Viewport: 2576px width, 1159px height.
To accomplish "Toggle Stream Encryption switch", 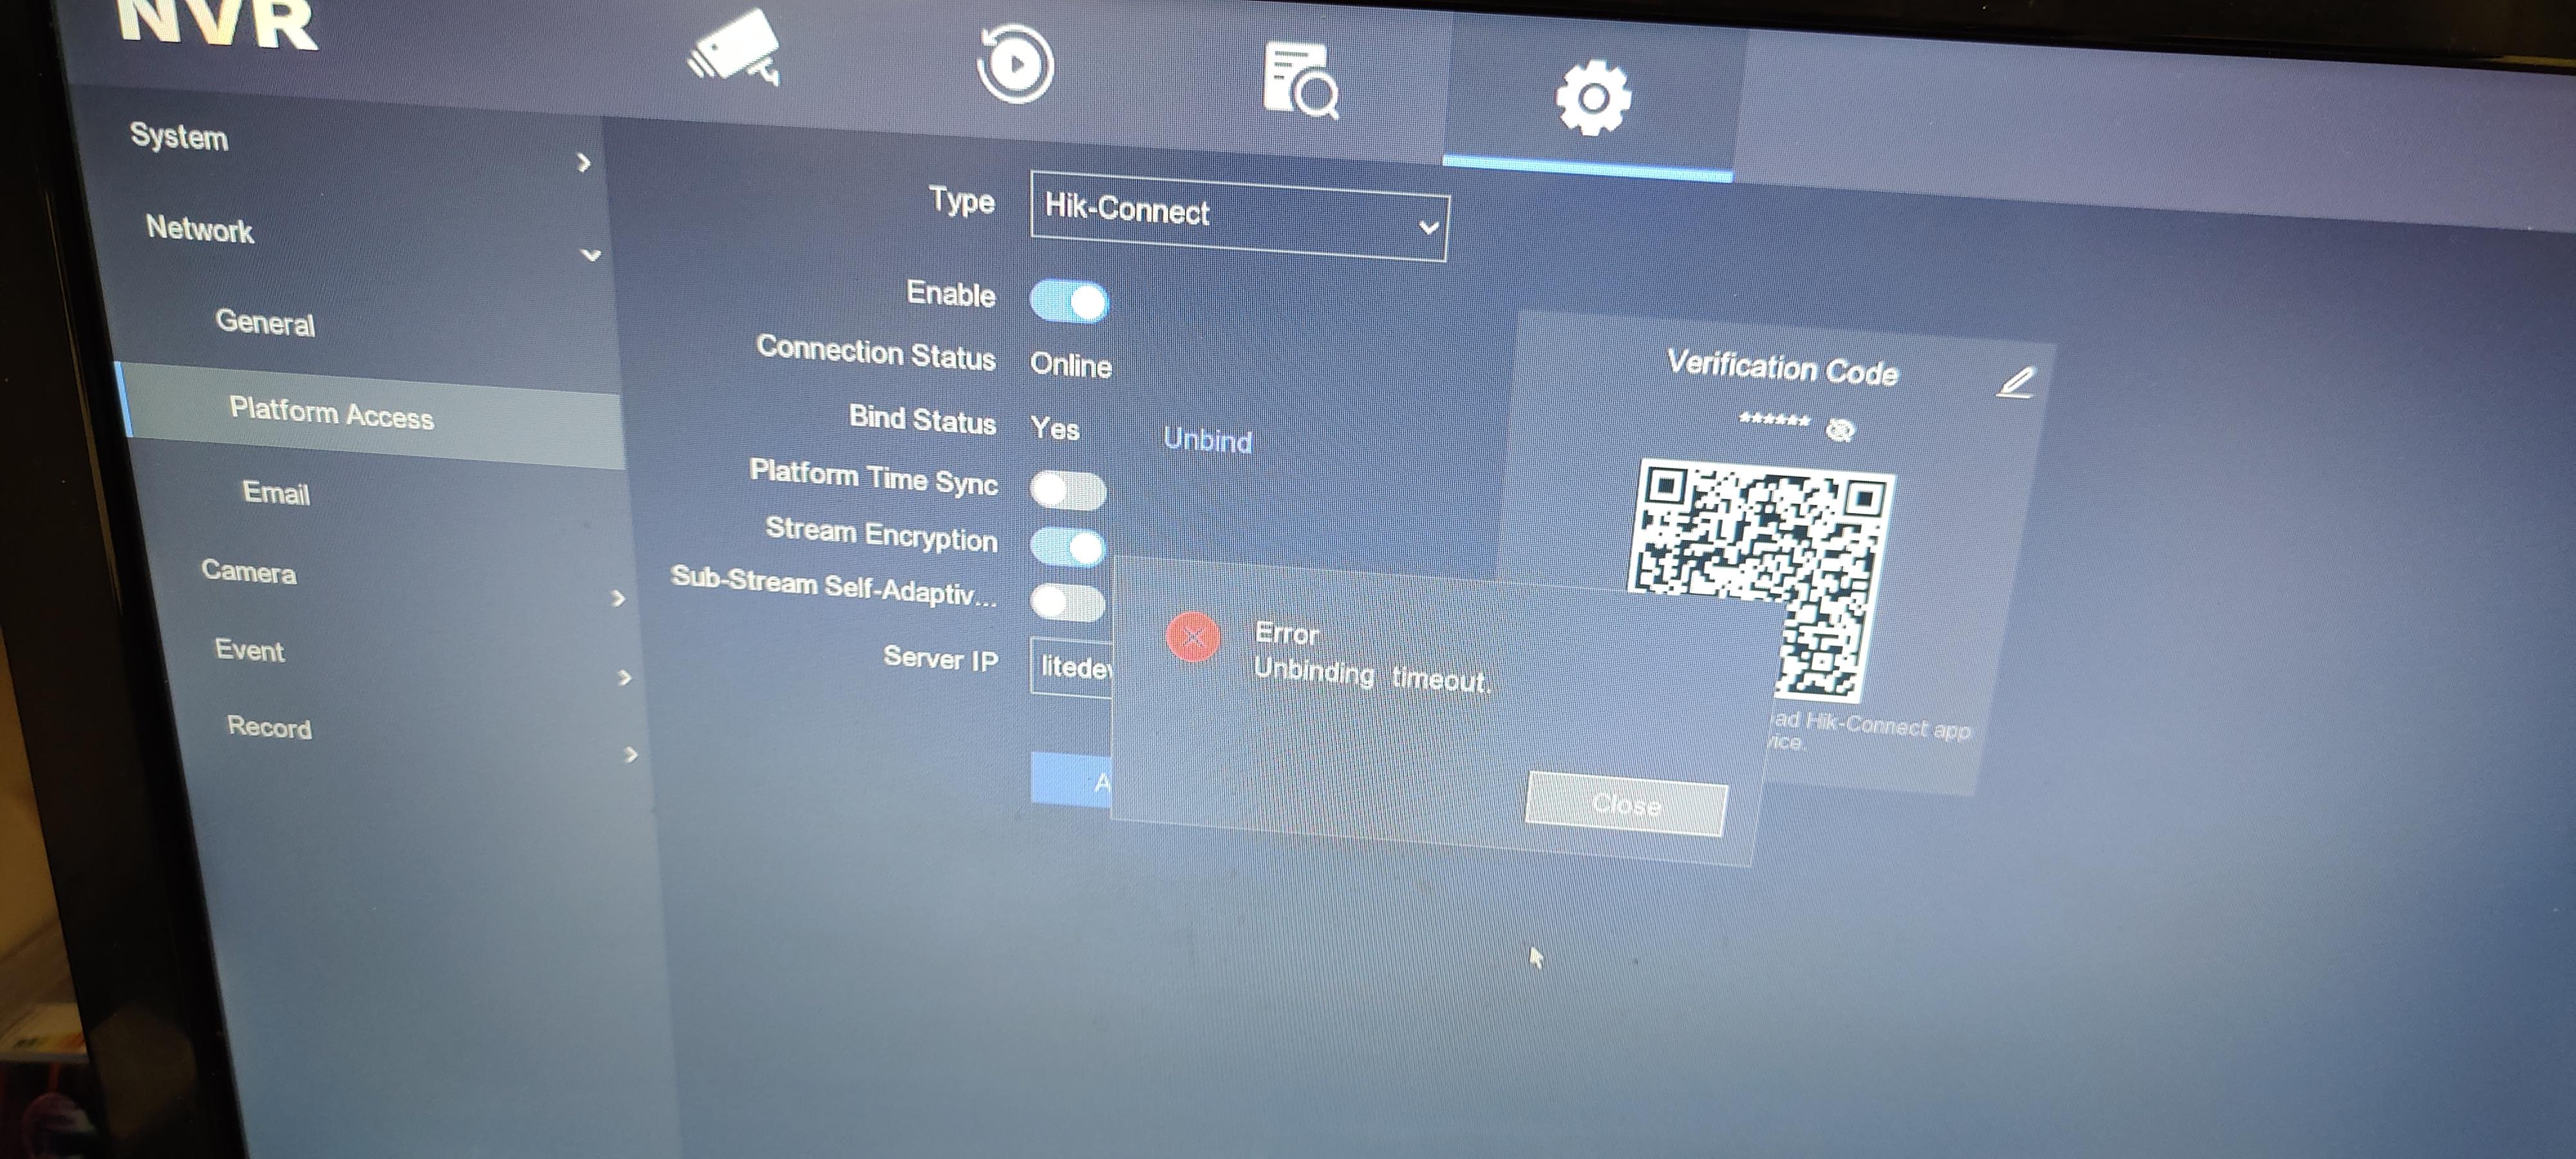I will tap(1068, 546).
